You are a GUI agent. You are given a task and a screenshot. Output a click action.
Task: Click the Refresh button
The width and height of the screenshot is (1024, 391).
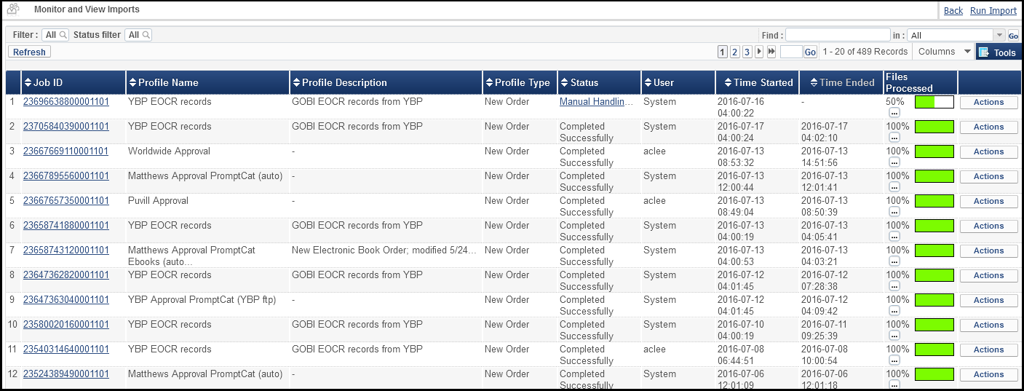pos(29,52)
